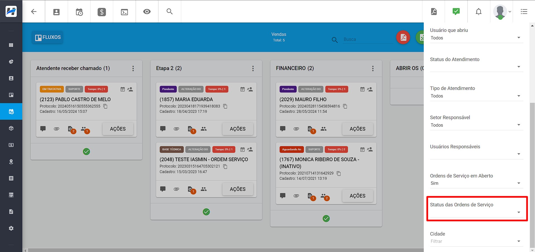Open kanban board icon in left sidebar
The height and width of the screenshot is (252, 535).
point(11,95)
